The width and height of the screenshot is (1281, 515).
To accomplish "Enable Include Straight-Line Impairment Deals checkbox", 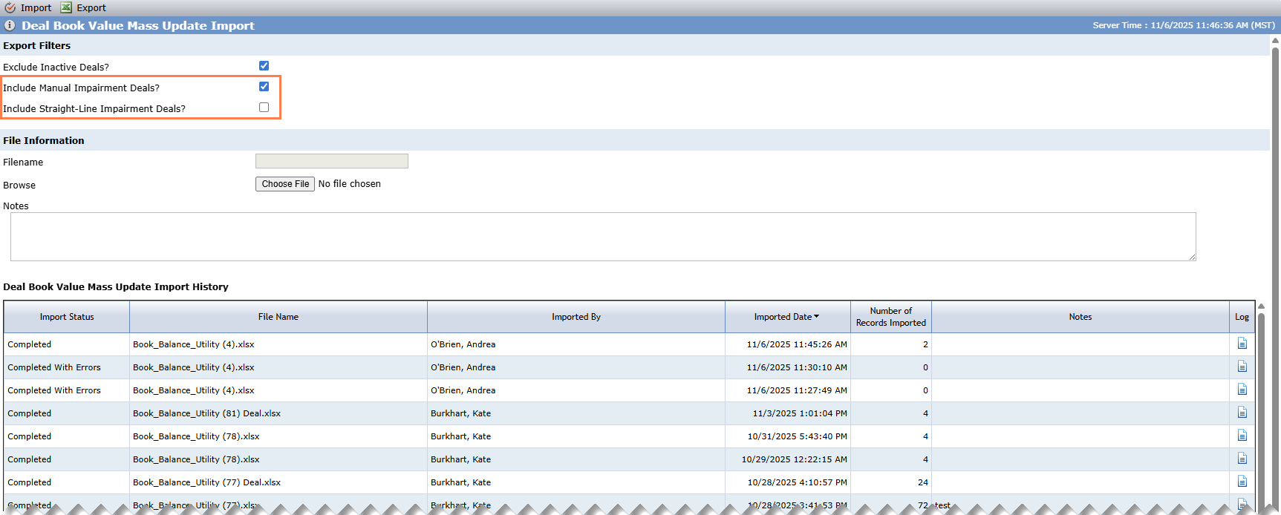I will (x=264, y=108).
